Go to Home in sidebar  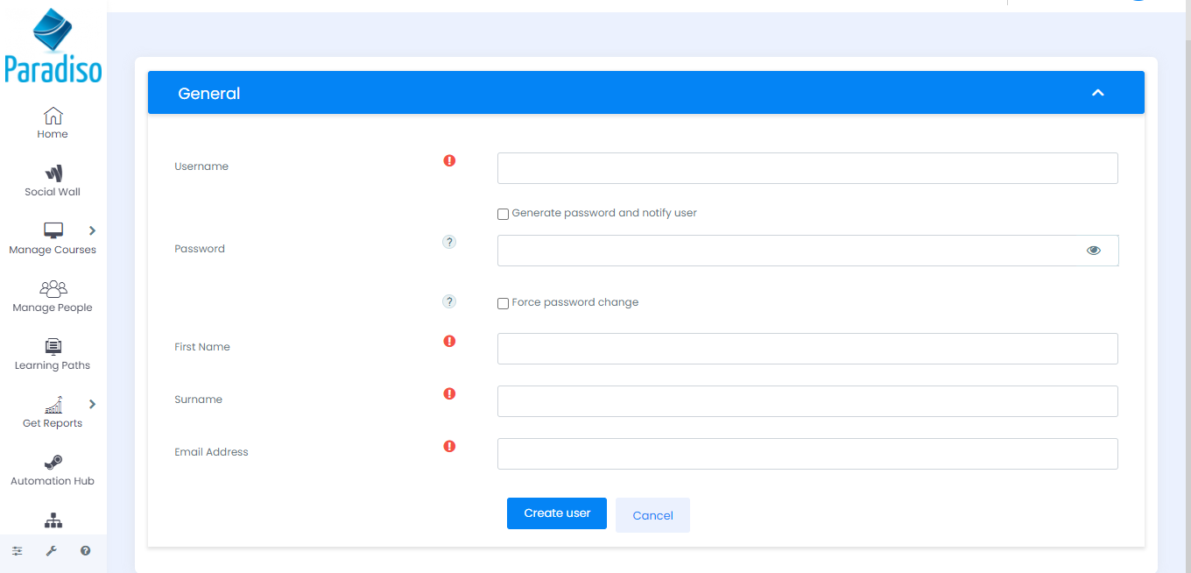(53, 122)
